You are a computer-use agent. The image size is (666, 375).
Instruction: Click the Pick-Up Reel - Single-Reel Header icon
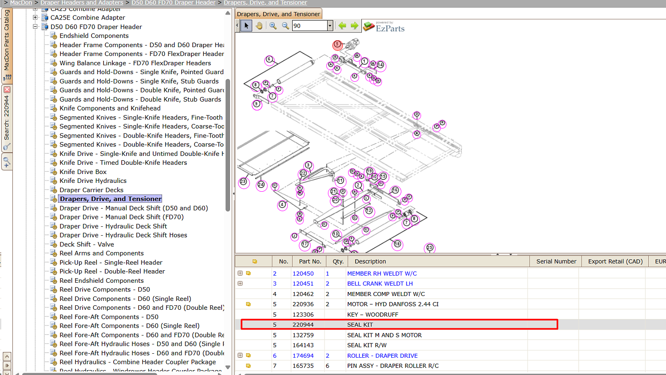54,263
